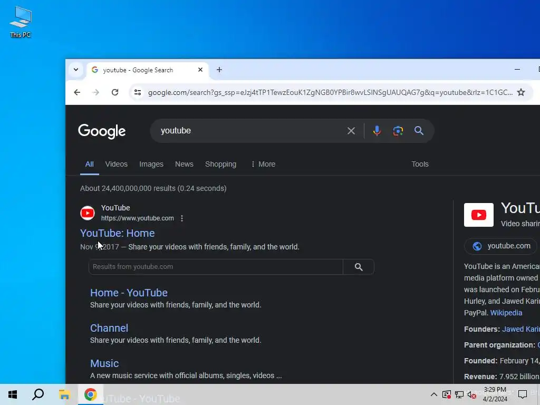This screenshot has width=540, height=405.
Task: Open Chrome tab search dropdown arrow
Action: click(76, 70)
